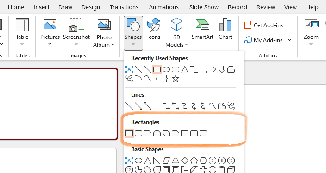Select Parallelogram in Basic Shapes

166,161
